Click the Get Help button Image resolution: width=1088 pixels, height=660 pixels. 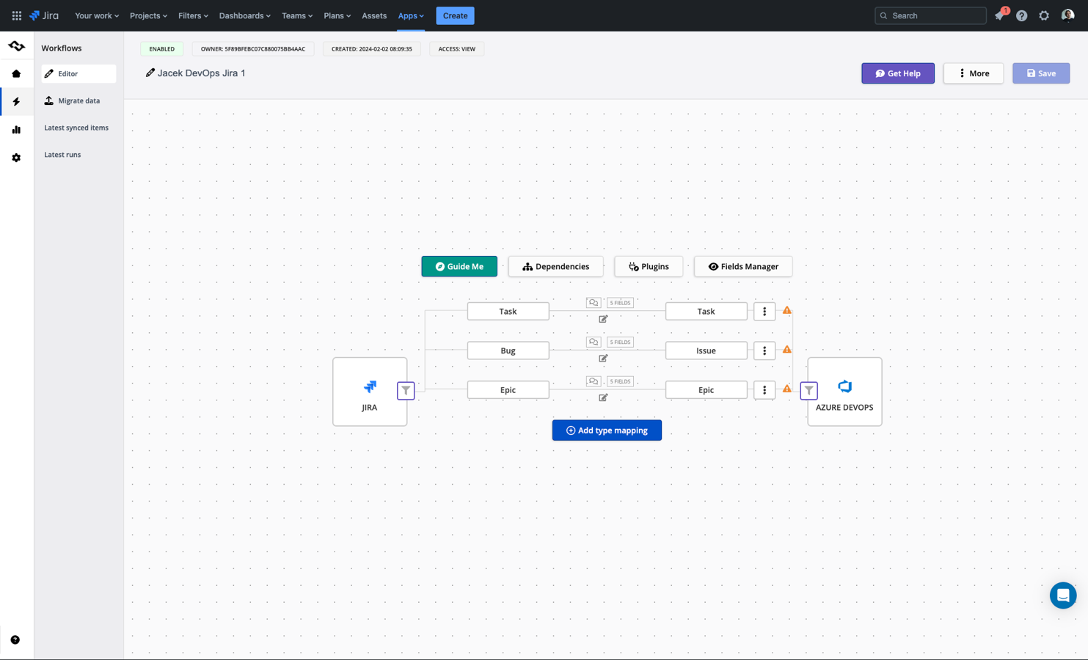[898, 73]
